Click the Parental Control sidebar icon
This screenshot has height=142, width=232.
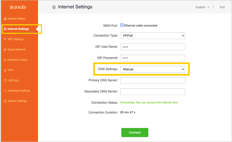pos(5,60)
